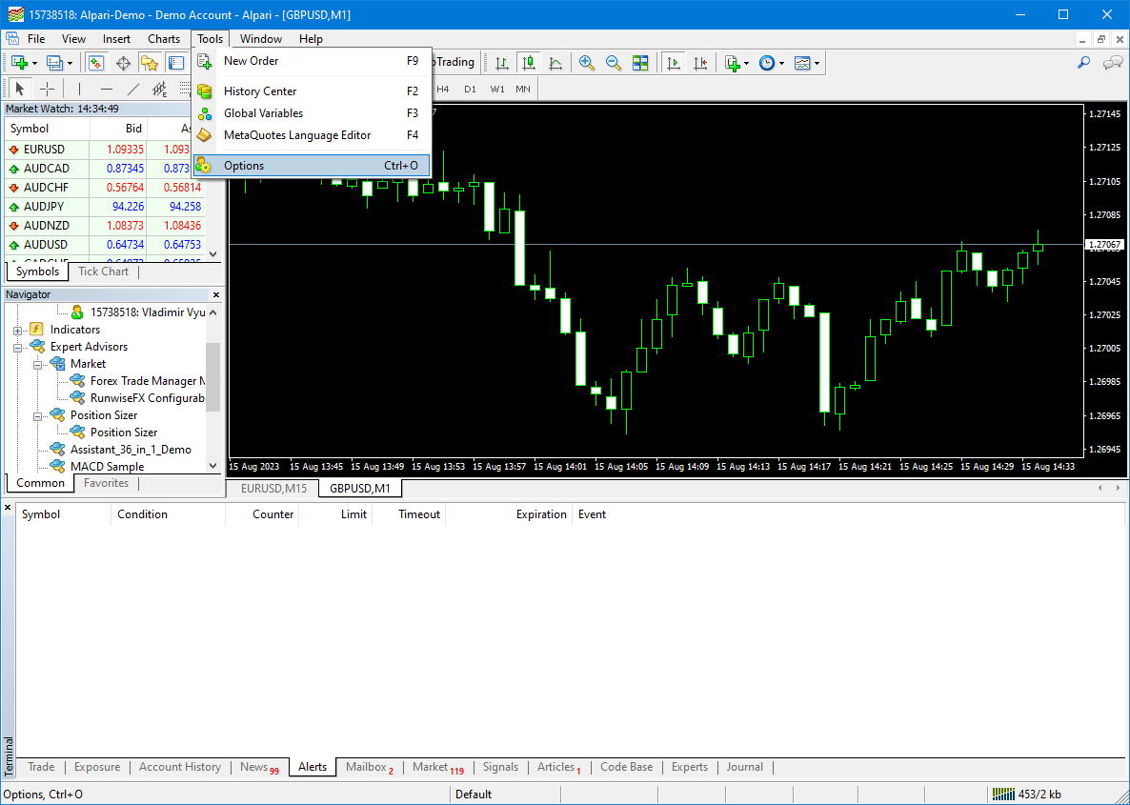1130x805 pixels.
Task: Collapse the Market tree node
Action: [37, 365]
